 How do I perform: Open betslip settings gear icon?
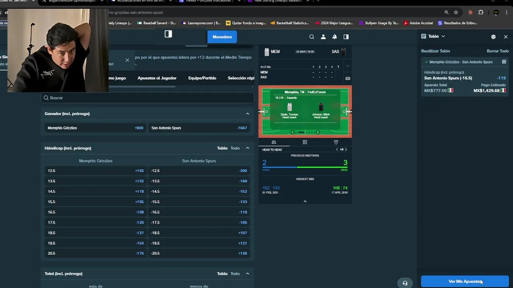[x=493, y=37]
